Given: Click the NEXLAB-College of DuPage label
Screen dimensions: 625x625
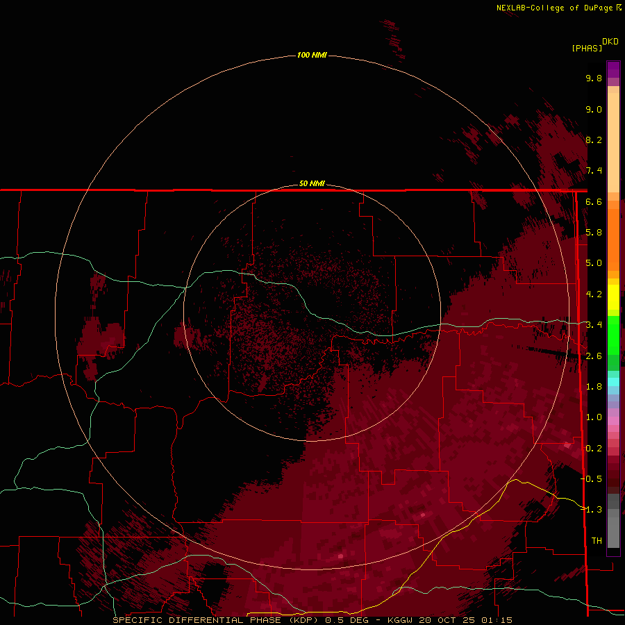Looking at the screenshot, I should click(x=556, y=8).
